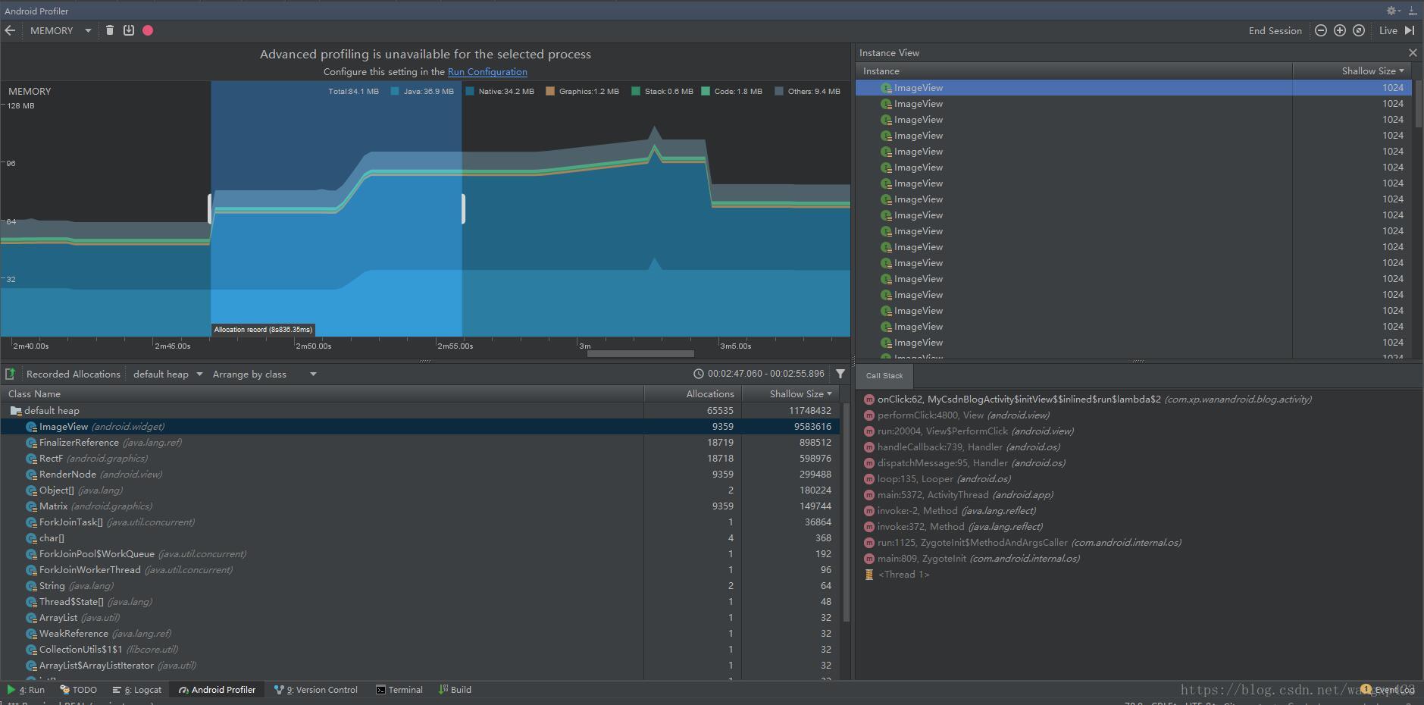Viewport: 1424px width, 705px height.
Task: Select FinalizerReference class row
Action: coord(420,443)
